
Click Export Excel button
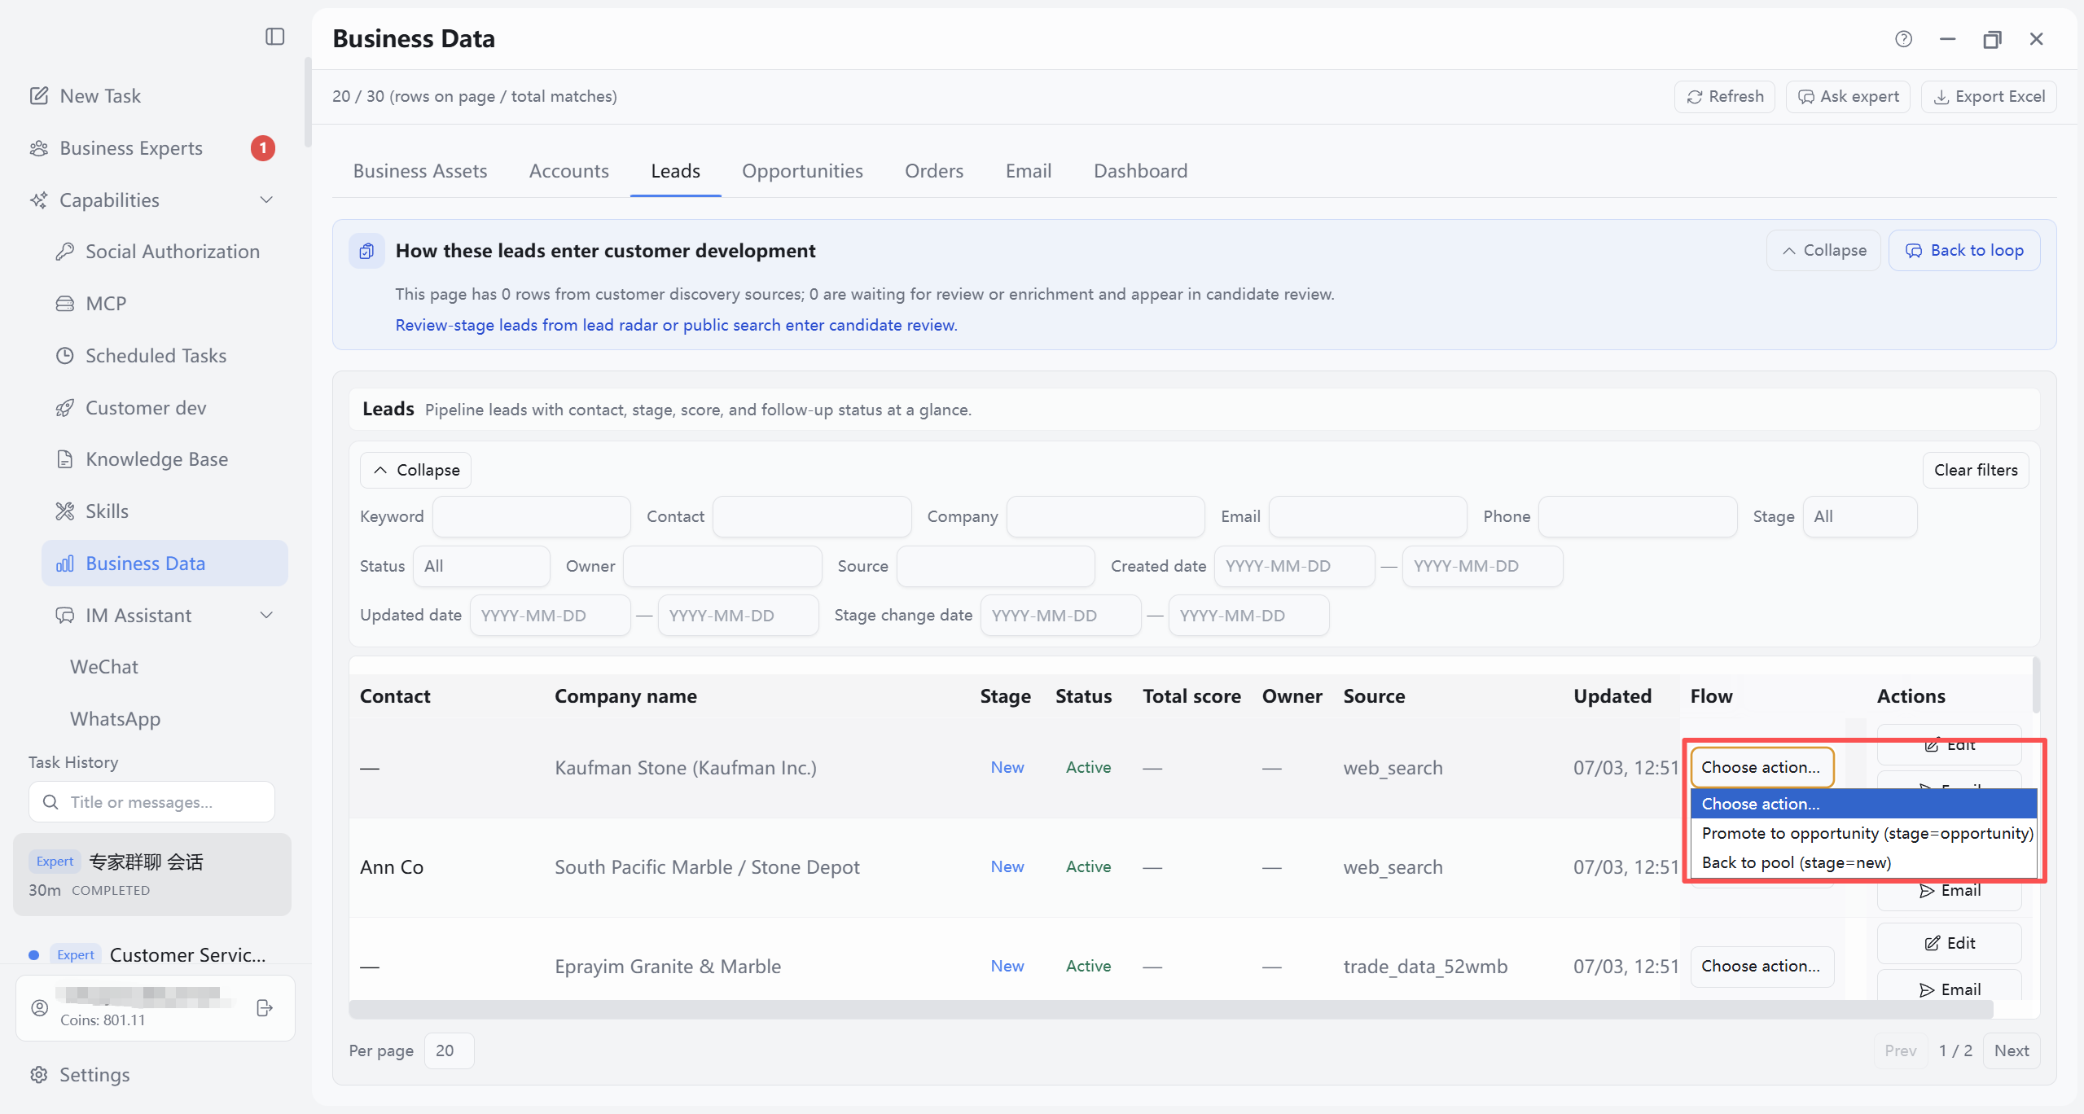coord(1990,97)
